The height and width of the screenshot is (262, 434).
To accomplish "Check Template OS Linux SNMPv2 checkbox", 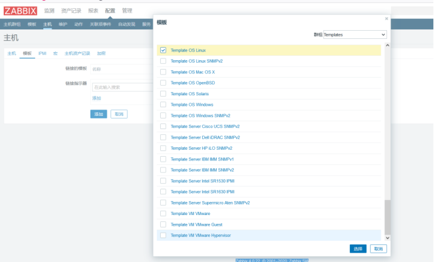I will [163, 61].
